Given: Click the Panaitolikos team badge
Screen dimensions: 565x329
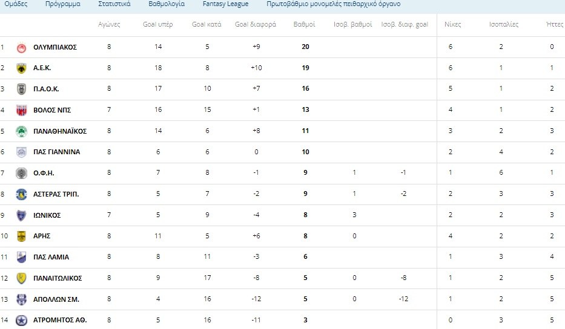Looking at the screenshot, I should [x=22, y=278].
